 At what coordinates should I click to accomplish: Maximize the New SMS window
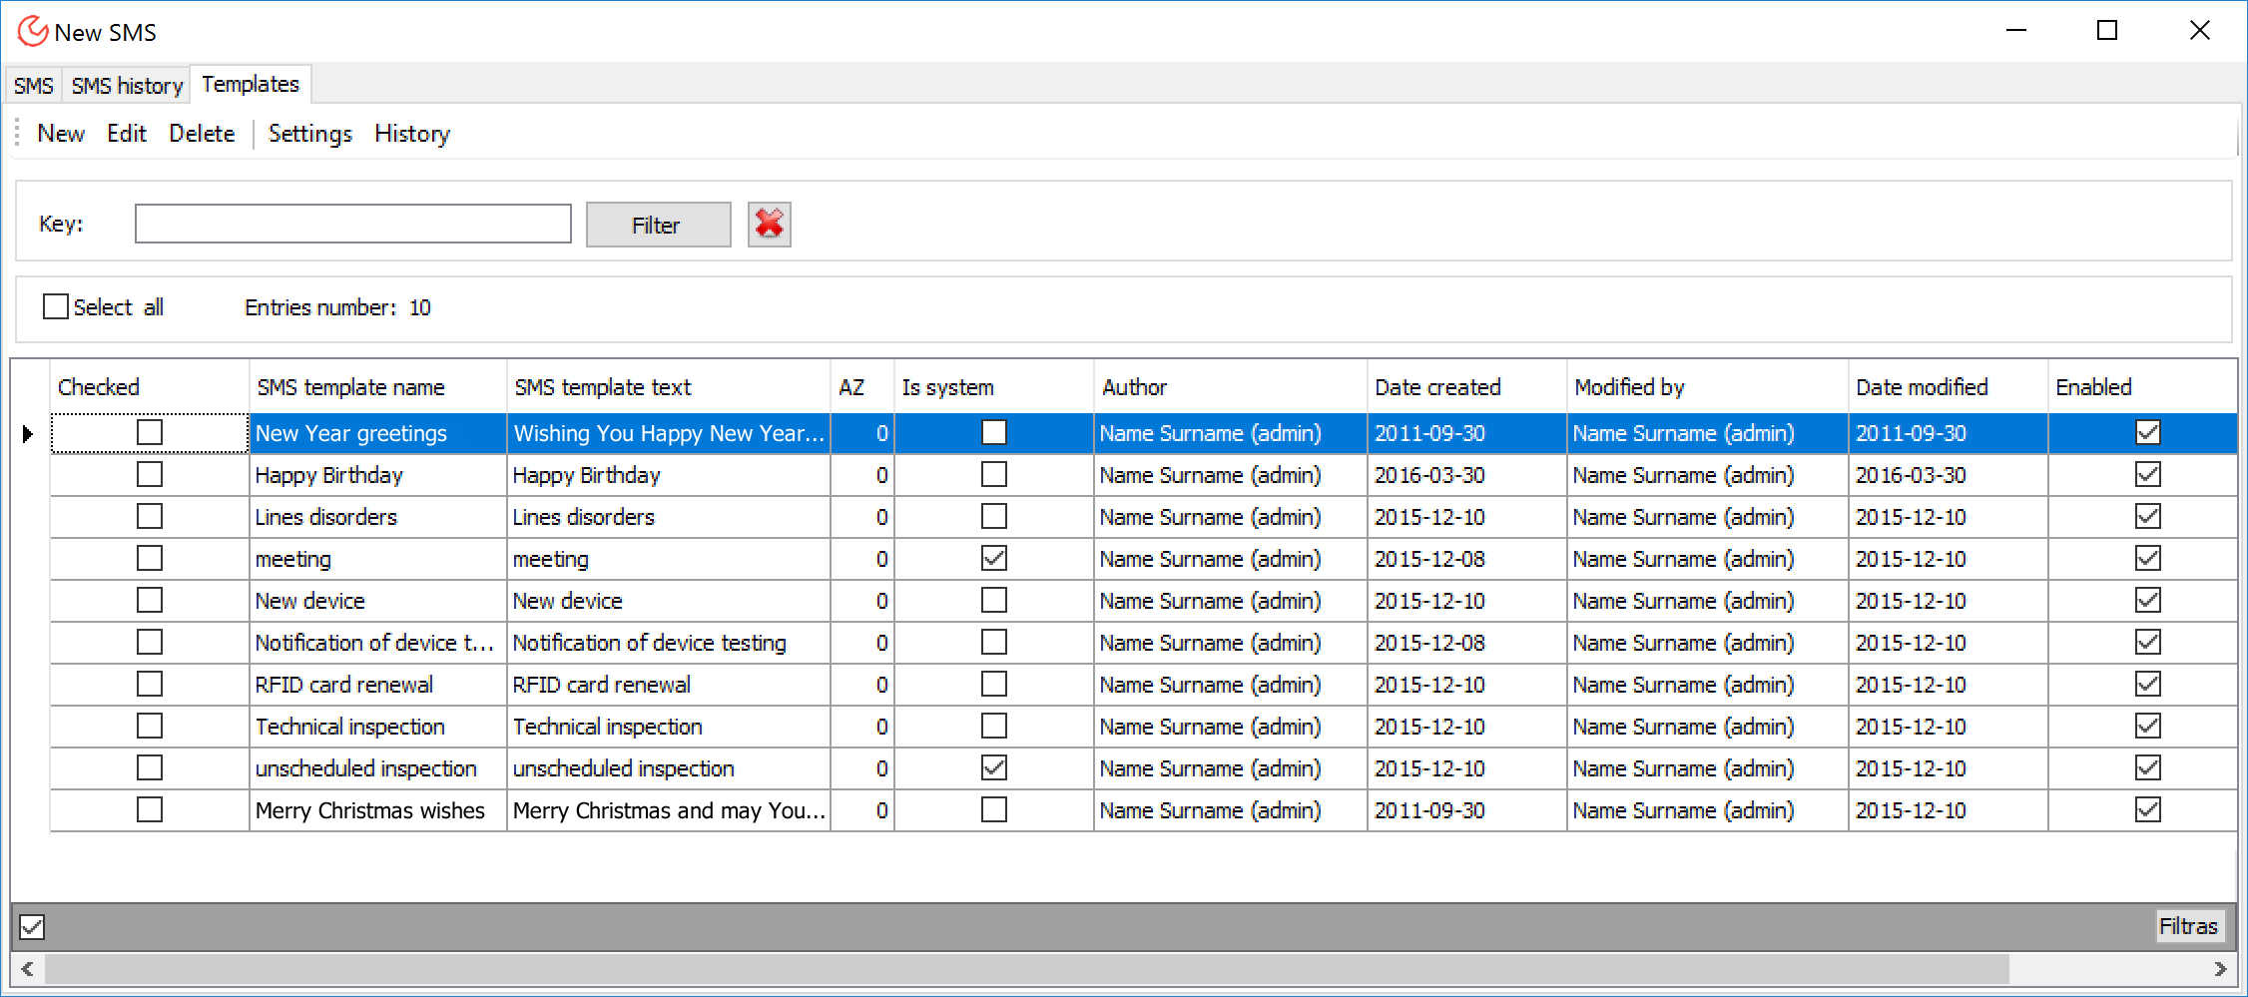tap(2107, 31)
